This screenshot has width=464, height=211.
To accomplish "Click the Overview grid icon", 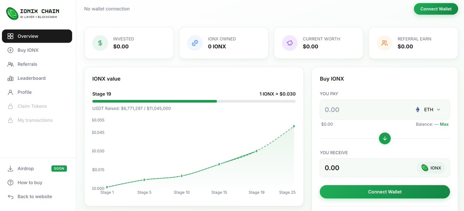I will (10, 36).
